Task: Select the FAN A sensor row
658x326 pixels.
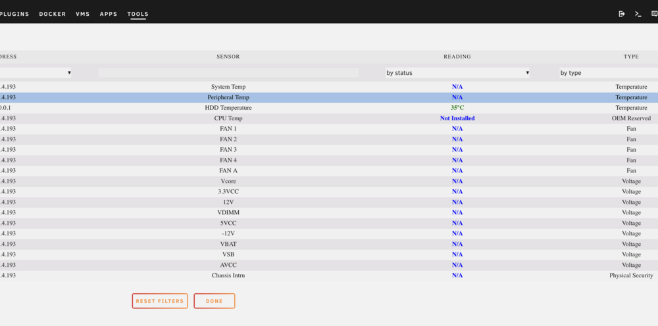Action: click(329, 170)
